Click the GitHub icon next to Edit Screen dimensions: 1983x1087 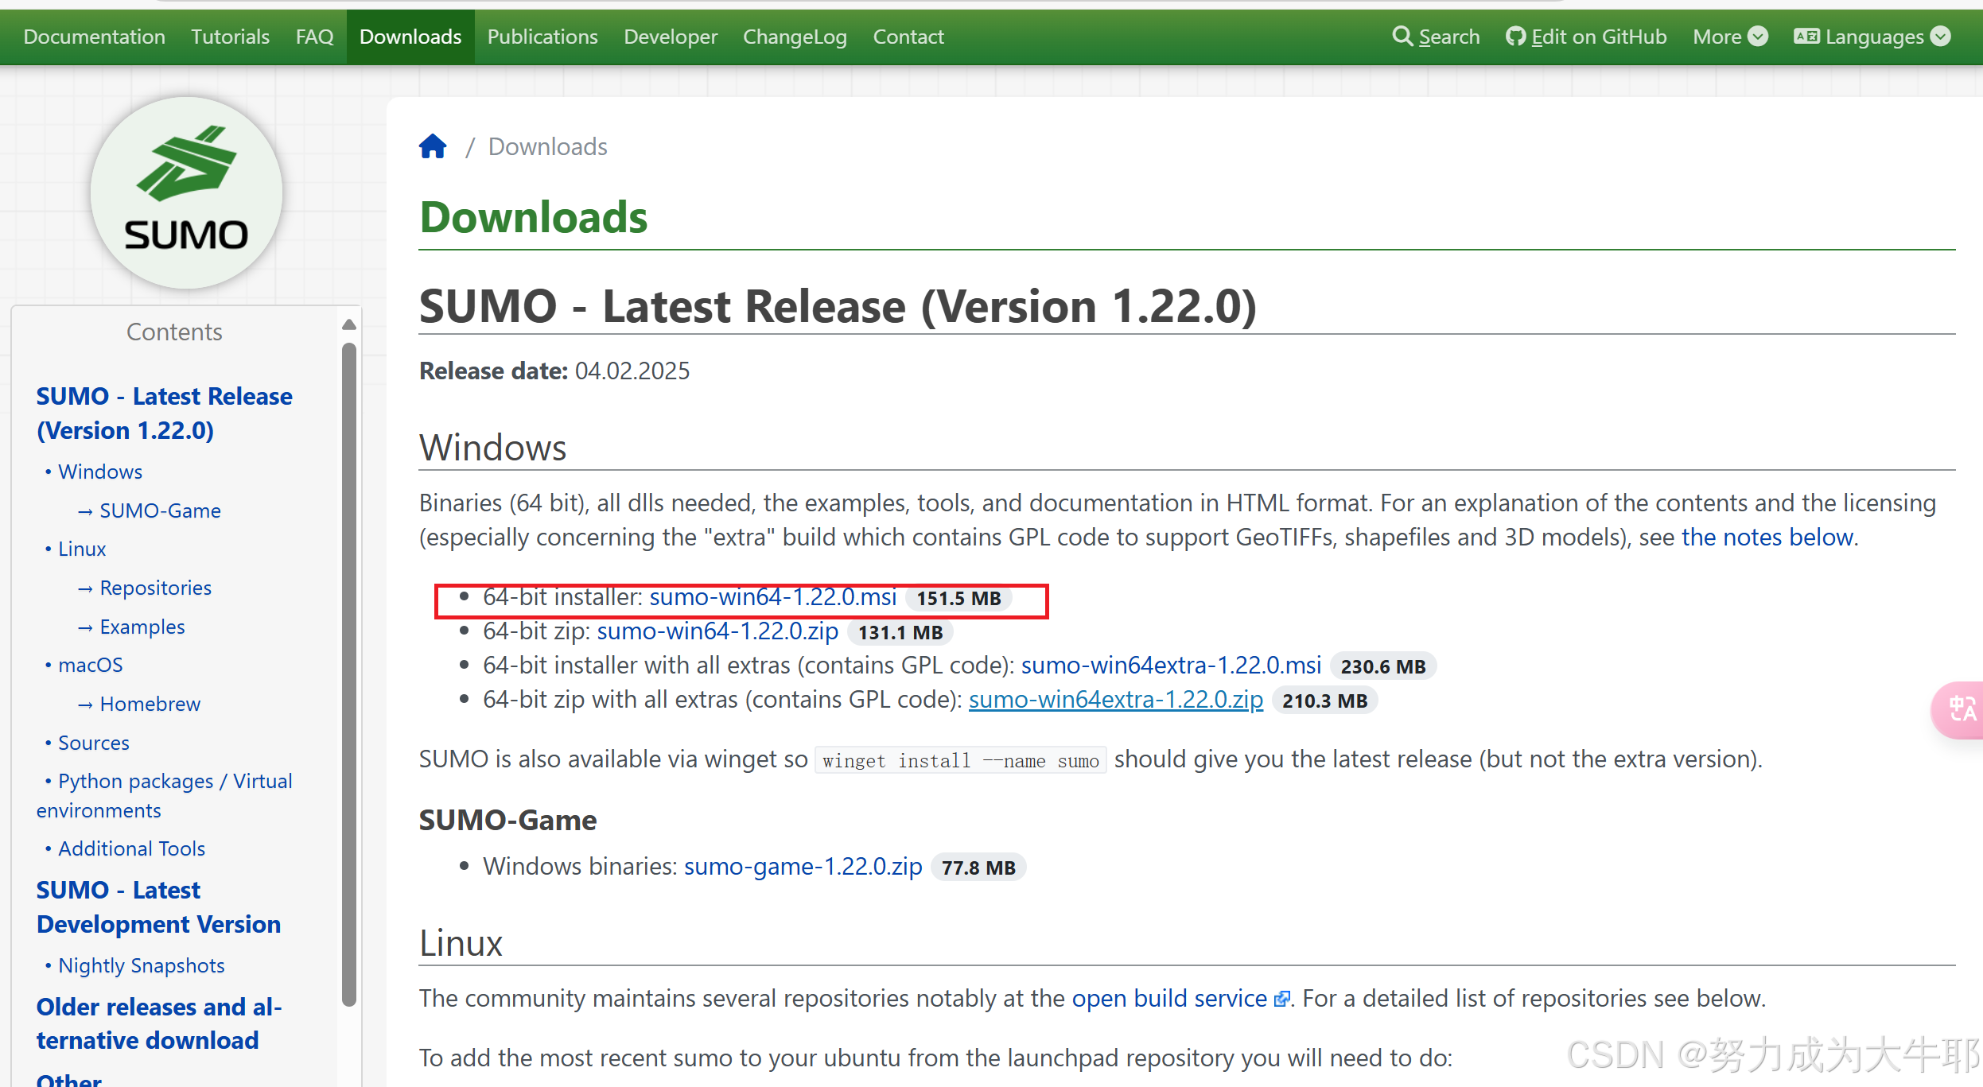pos(1517,36)
